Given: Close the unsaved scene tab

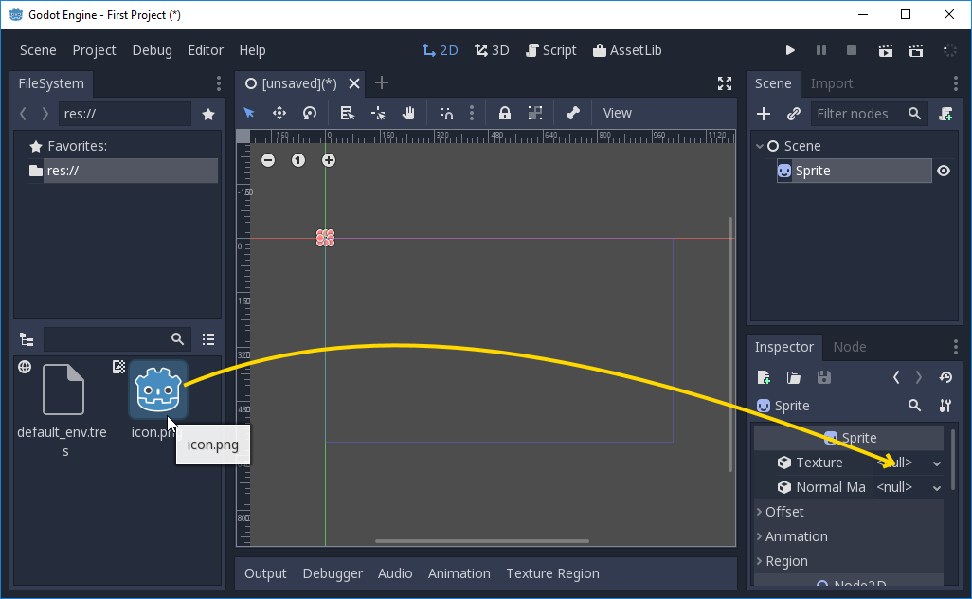Looking at the screenshot, I should 354,83.
